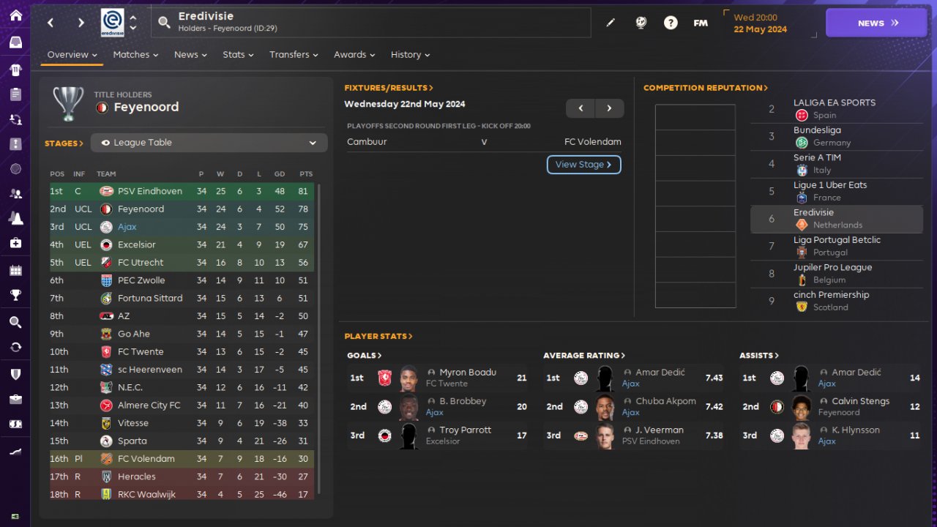Open the calendar schedule icon in the sidebar
Image resolution: width=937 pixels, height=527 pixels.
point(15,271)
